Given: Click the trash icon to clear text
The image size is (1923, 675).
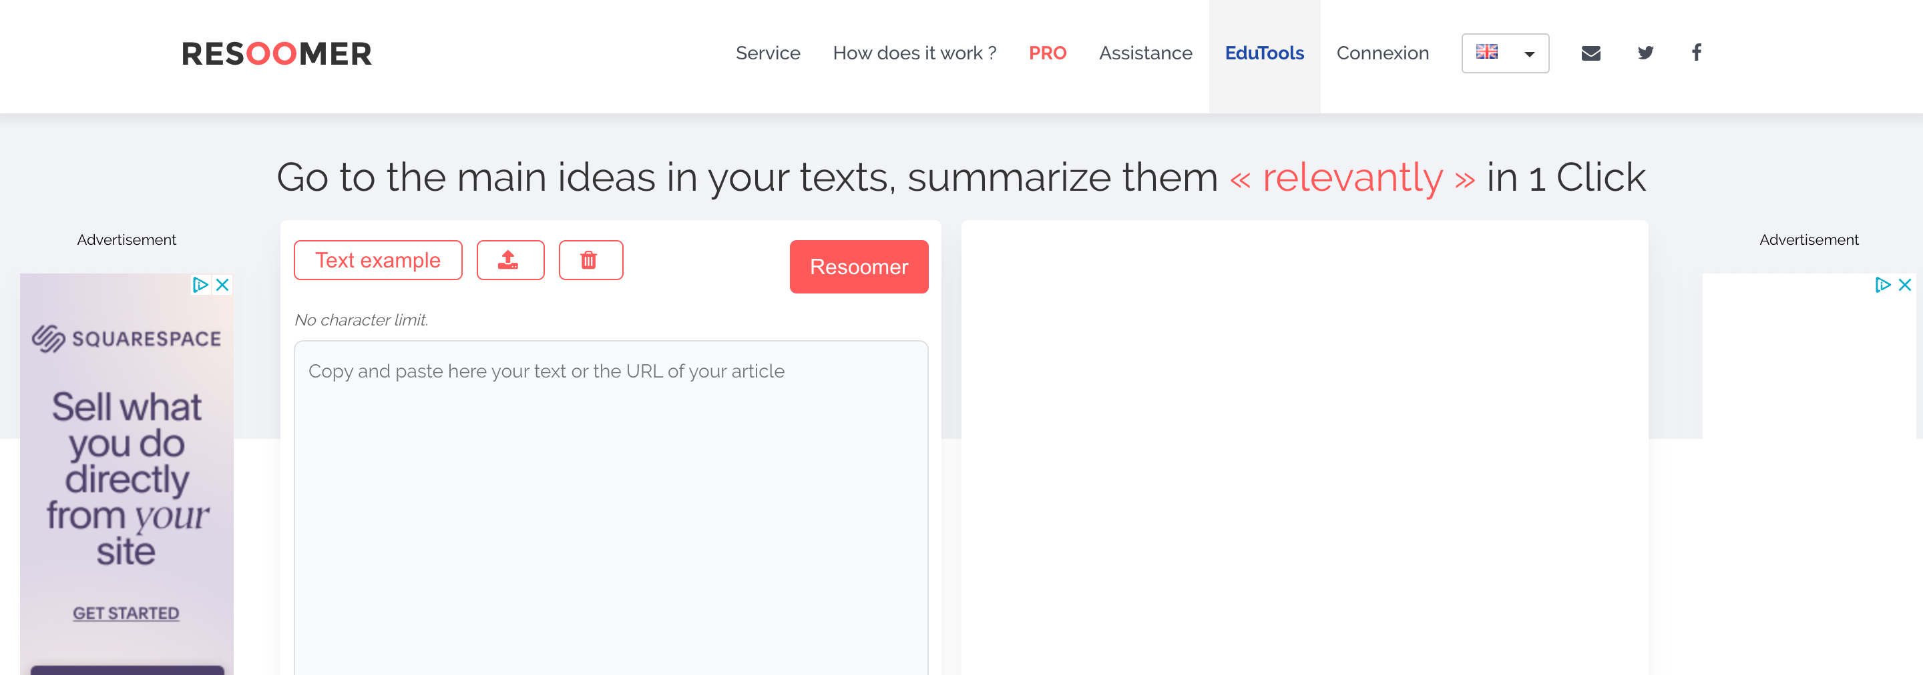Looking at the screenshot, I should click(x=590, y=260).
